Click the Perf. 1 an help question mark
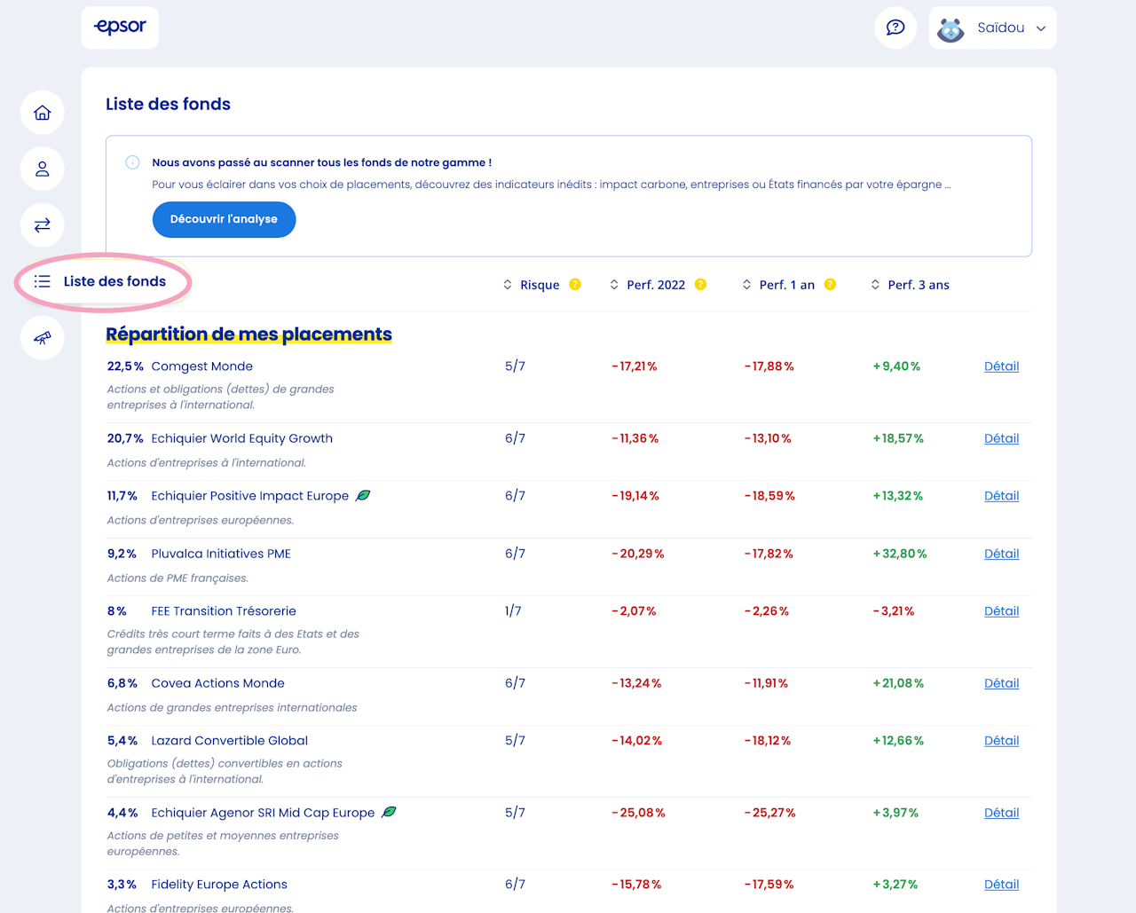 point(830,285)
